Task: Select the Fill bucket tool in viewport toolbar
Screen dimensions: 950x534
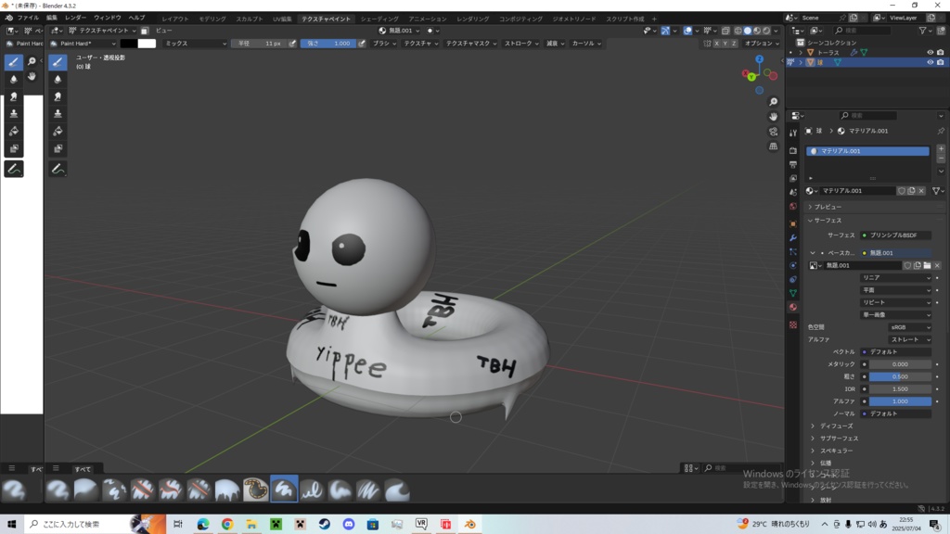Action: coord(58,132)
